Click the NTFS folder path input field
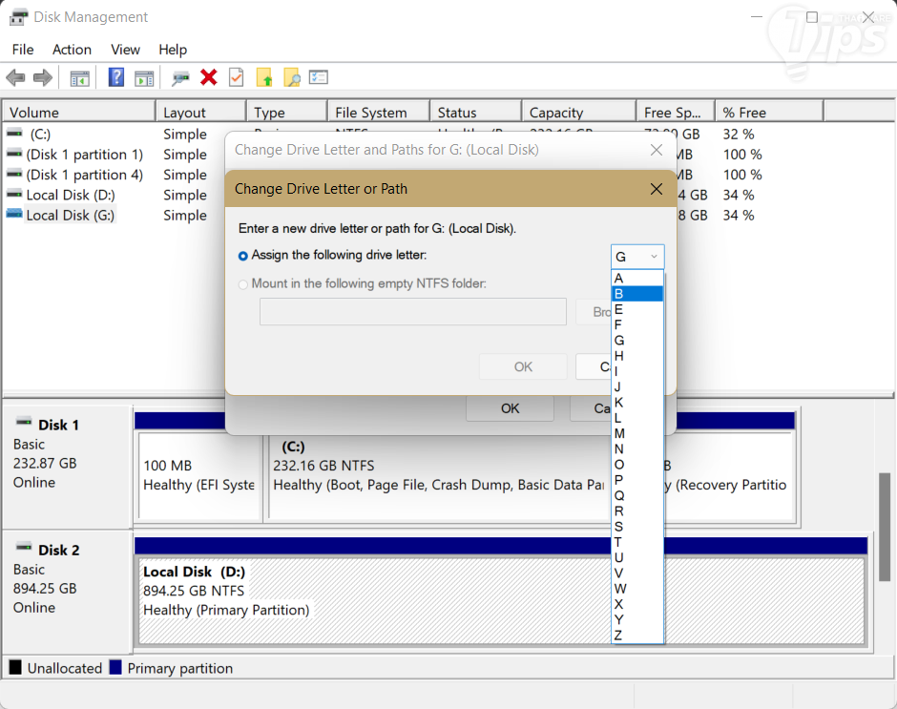This screenshot has height=709, width=897. (x=413, y=312)
